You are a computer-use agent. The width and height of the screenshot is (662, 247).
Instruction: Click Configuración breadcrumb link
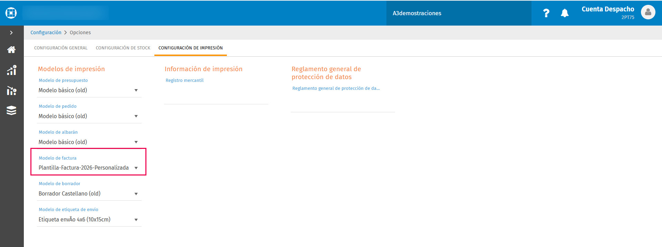[x=46, y=32]
